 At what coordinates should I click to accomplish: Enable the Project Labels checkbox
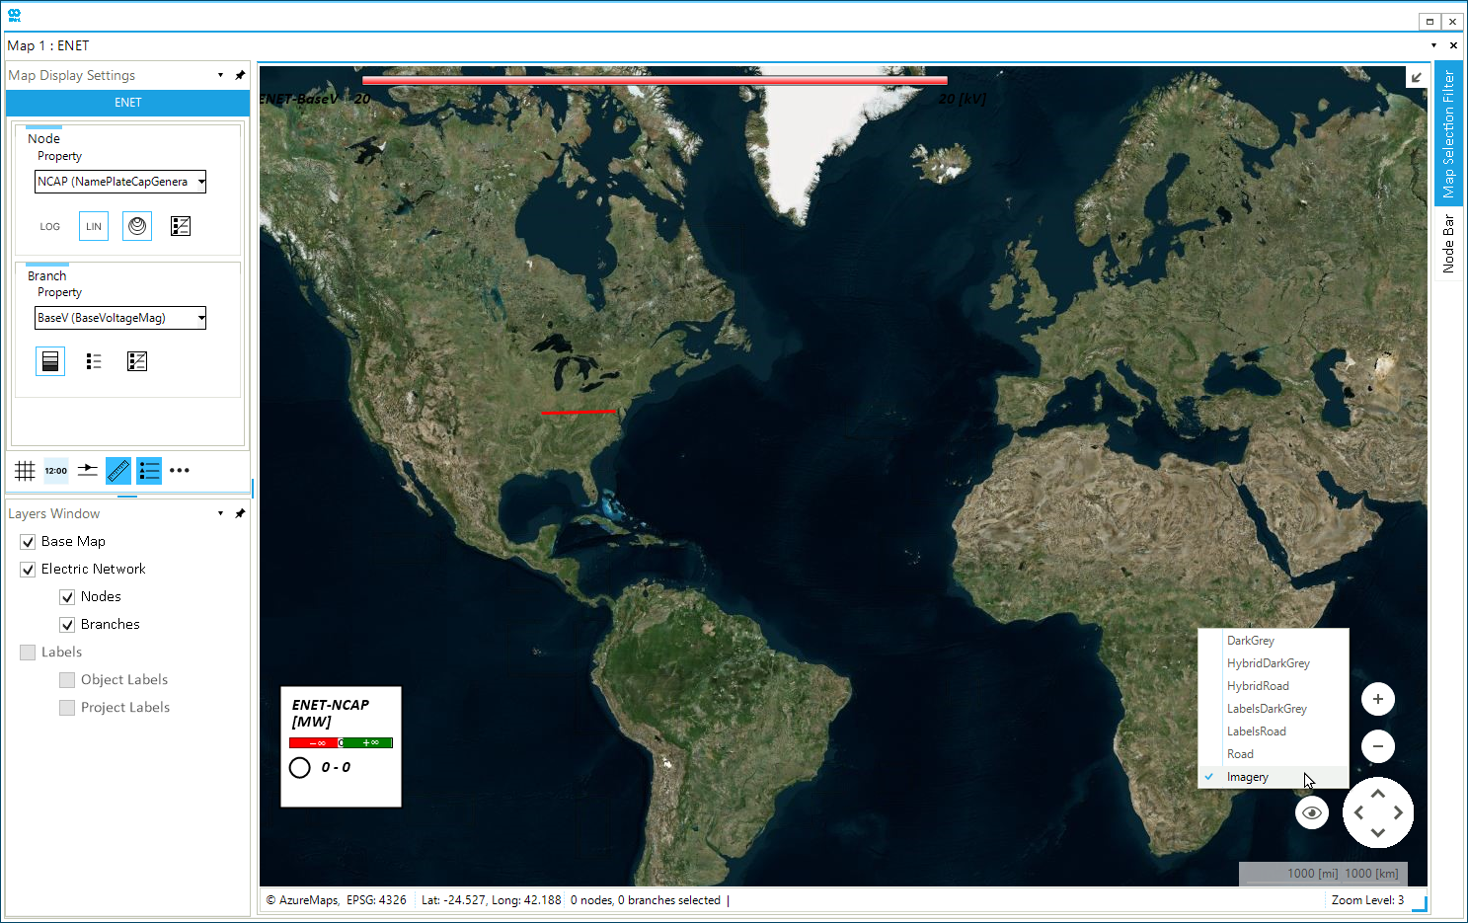point(67,708)
